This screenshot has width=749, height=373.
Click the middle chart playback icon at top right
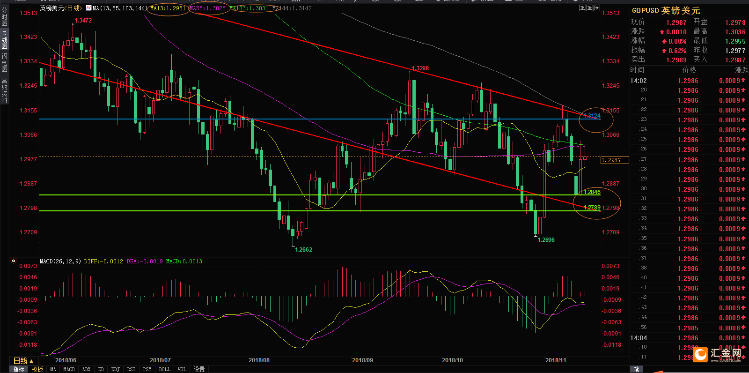pos(590,8)
